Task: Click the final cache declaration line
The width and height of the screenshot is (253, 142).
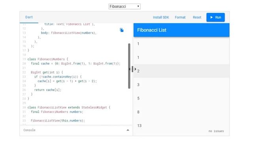Action: [76, 64]
